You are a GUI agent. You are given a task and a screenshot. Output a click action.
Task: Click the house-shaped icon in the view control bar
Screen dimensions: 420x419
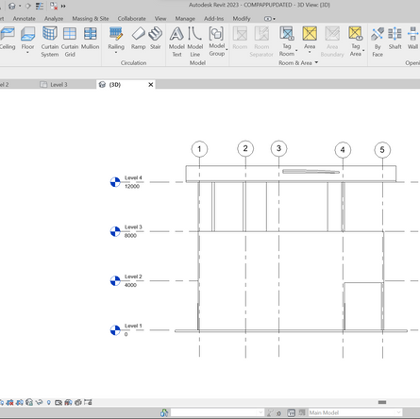tap(29, 402)
